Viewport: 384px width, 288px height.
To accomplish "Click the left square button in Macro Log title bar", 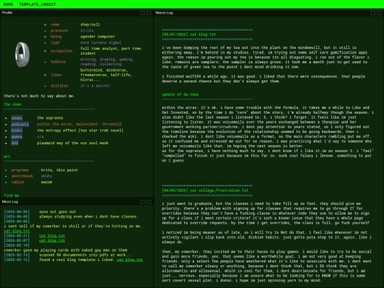I will coord(373,13).
